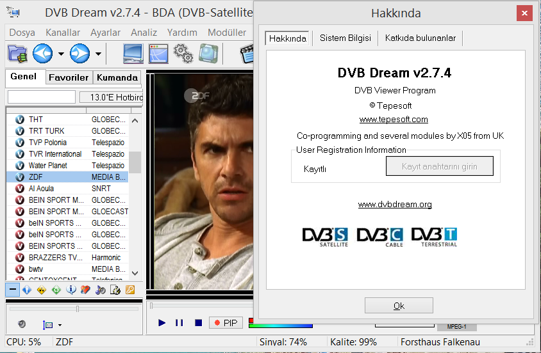This screenshot has width=541, height=353.
Task: Close the Hakkında dialog
Action: point(524,13)
